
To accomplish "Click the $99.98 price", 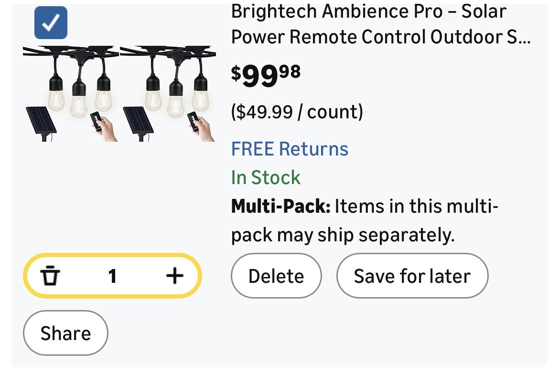I will pos(266,75).
